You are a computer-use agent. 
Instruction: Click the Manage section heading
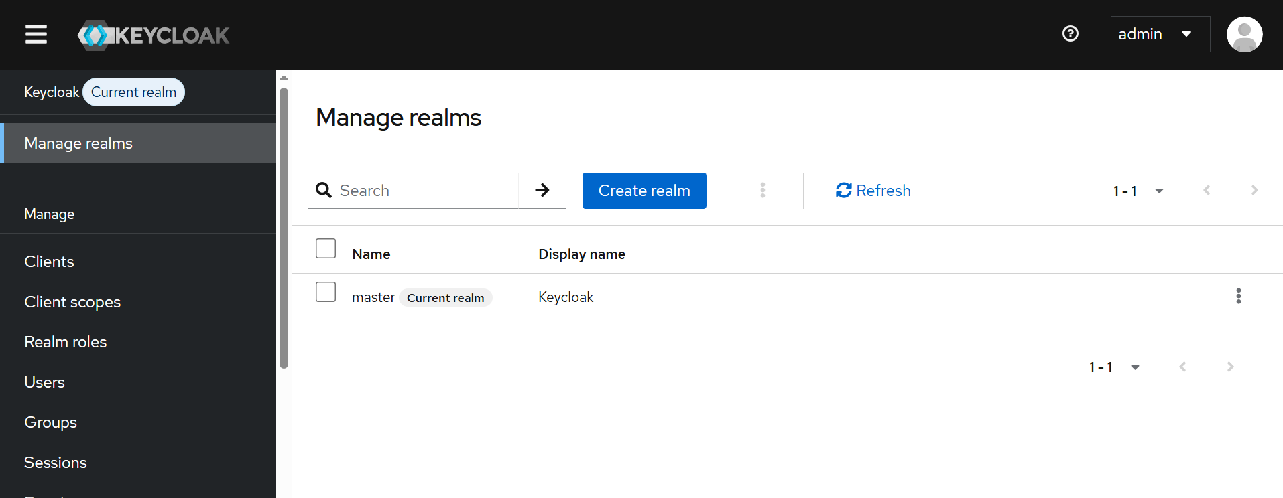click(x=50, y=214)
